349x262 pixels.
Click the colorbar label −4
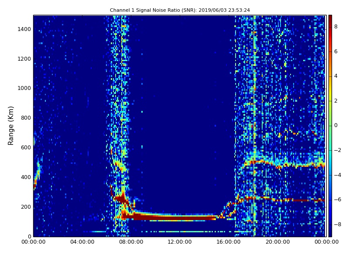pyautogui.click(x=337, y=175)
